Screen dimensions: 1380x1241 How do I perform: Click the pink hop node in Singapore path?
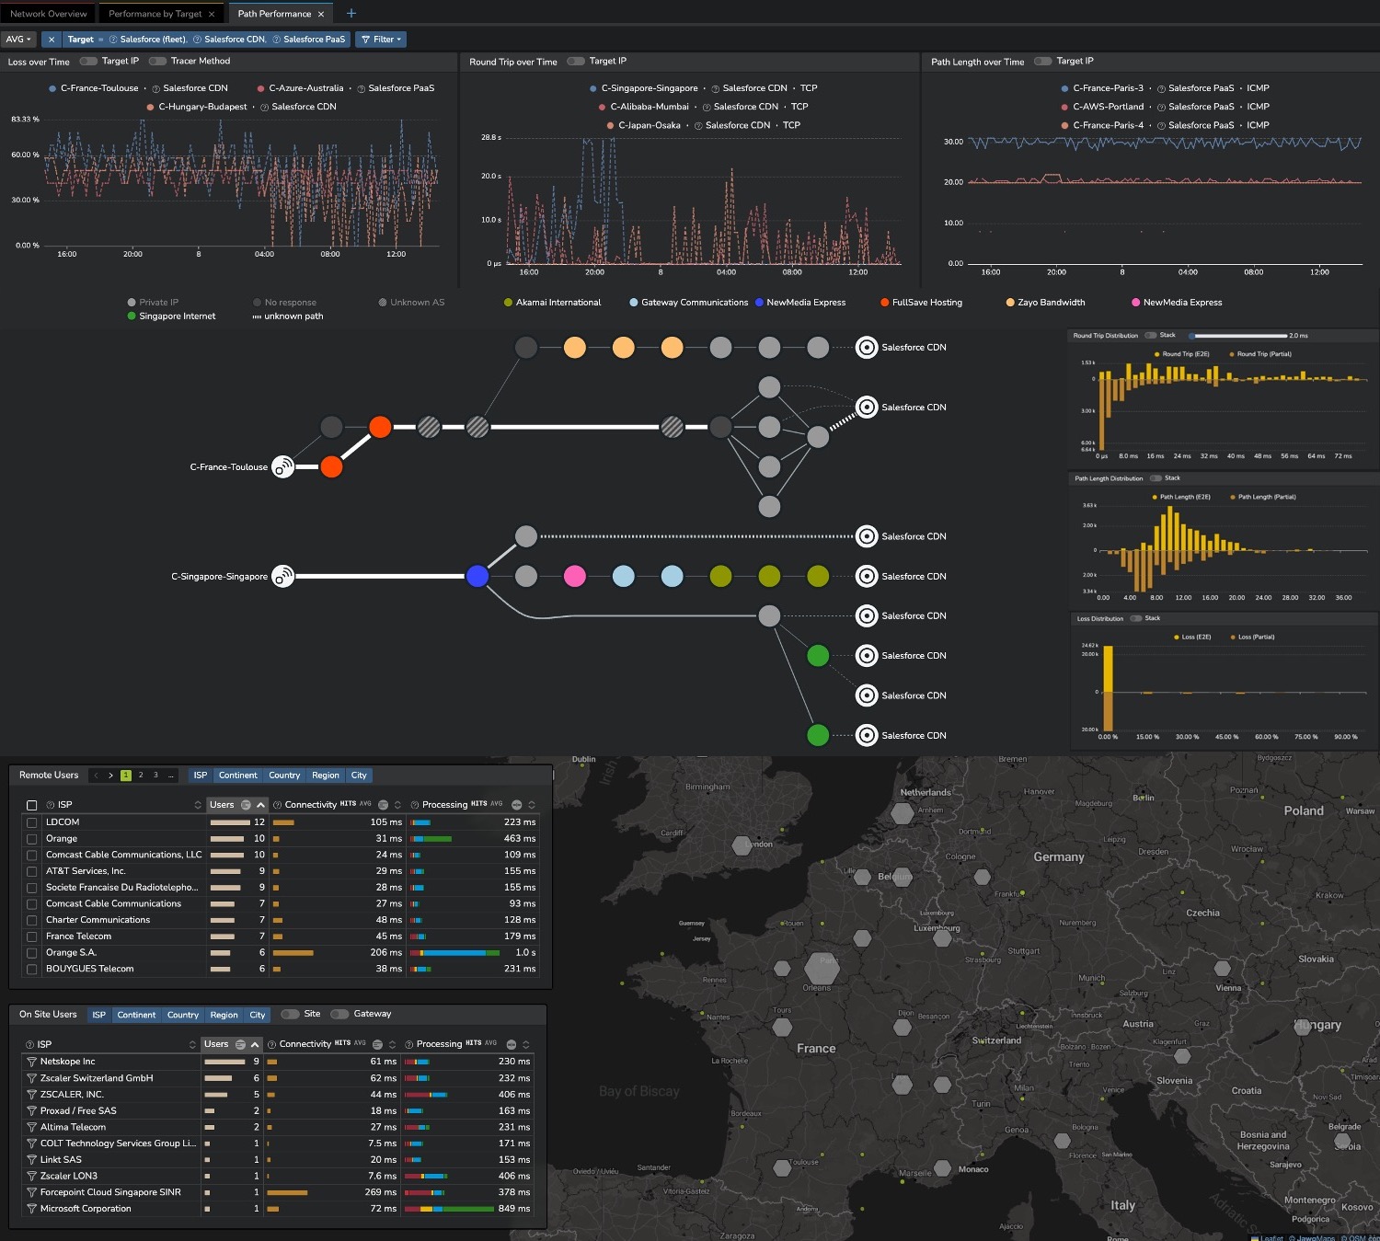tap(575, 577)
